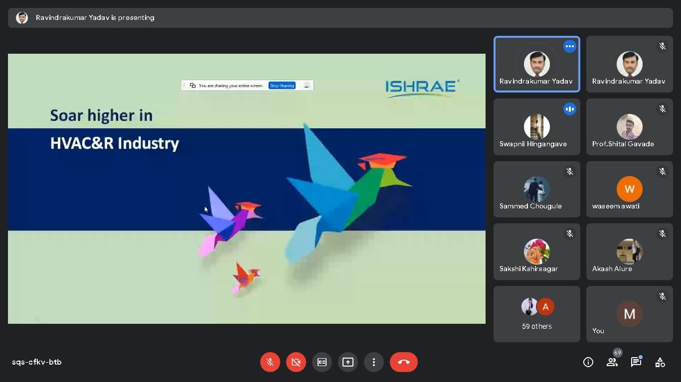681x382 pixels.
Task: Open the three-dot more options menu
Action: 373,362
